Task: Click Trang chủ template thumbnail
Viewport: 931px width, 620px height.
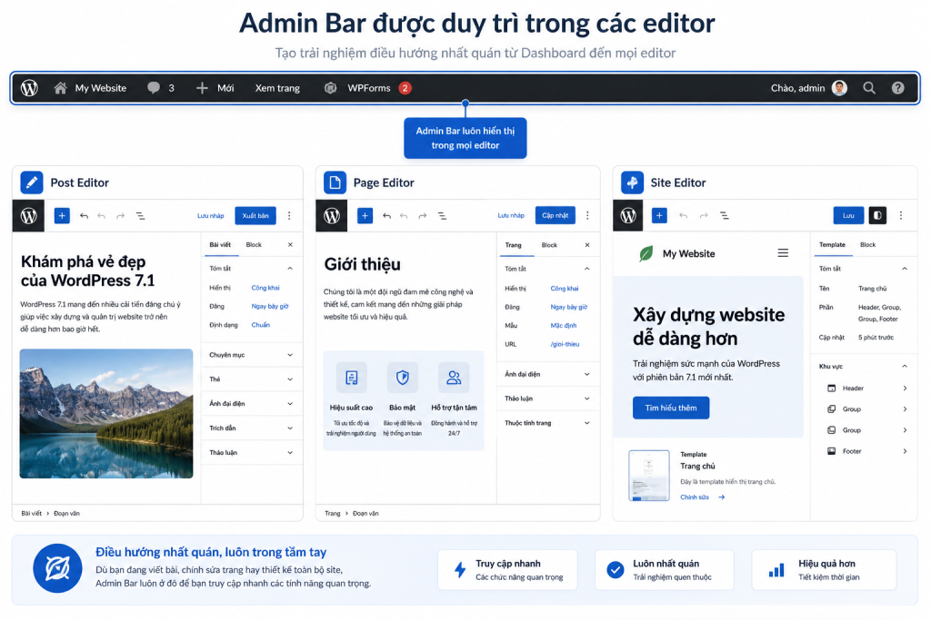Action: point(649,476)
